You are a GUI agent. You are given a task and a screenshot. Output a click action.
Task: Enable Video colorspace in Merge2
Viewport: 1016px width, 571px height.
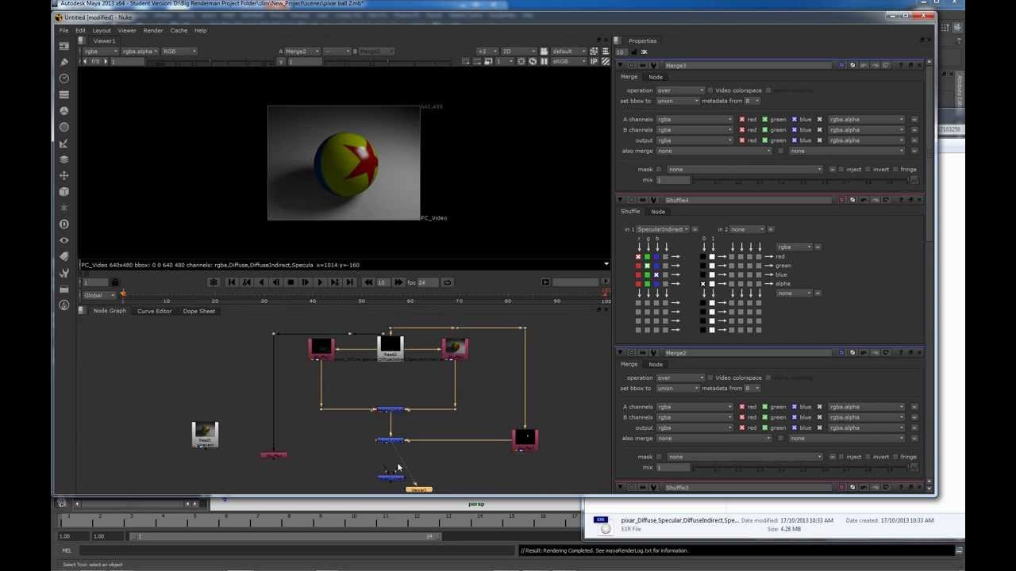click(x=710, y=377)
